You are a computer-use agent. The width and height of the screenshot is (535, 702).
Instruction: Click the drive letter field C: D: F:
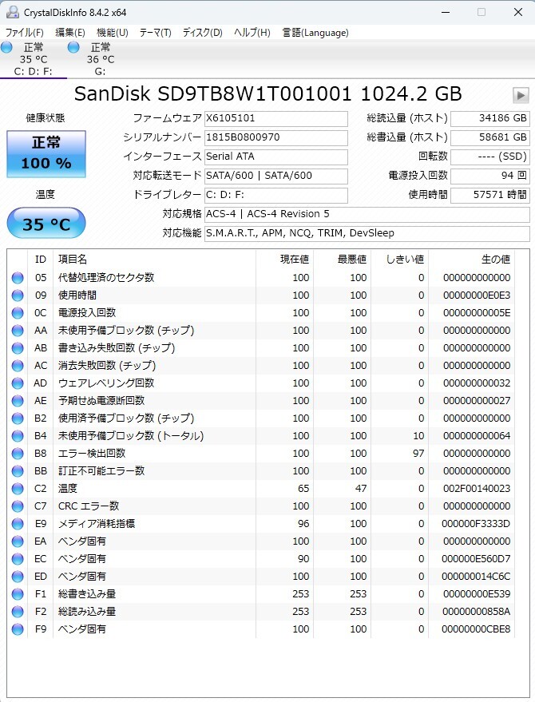coord(275,195)
